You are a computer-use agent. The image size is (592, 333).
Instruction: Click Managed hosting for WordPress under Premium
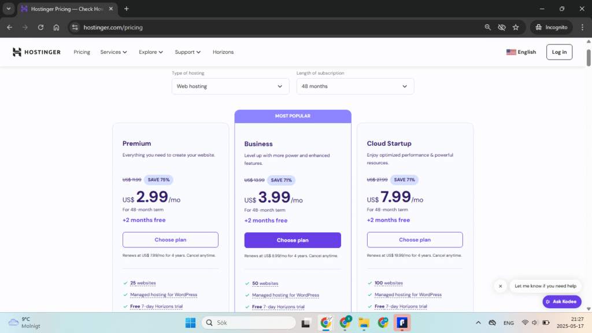point(164,294)
